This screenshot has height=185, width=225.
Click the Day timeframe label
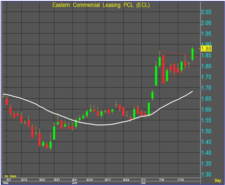(x=218, y=180)
